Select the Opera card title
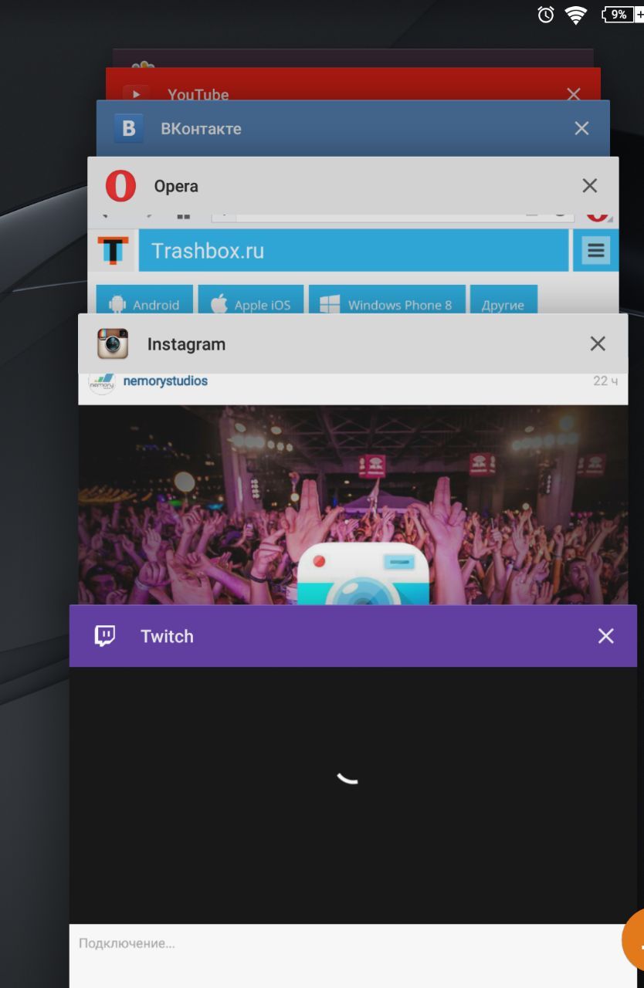The width and height of the screenshot is (644, 988). coord(176,186)
